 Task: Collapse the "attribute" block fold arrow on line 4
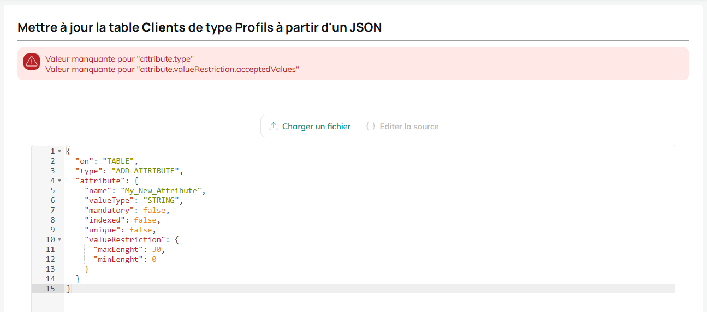pos(60,181)
